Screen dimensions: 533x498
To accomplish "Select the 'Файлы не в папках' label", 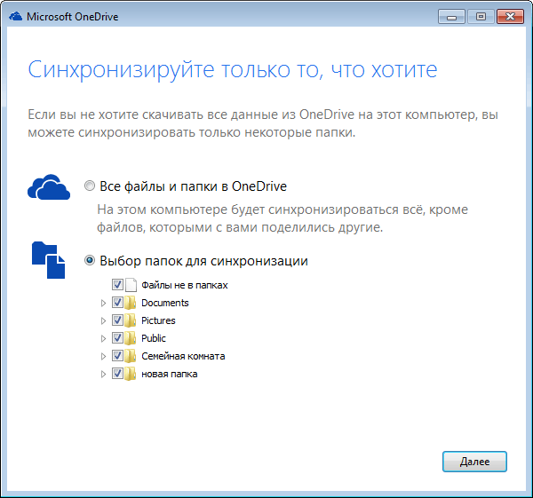I will coord(185,285).
